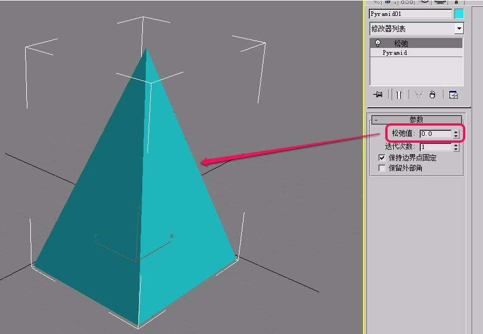The width and height of the screenshot is (483, 334).
Task: Enable the 保留外部角 checkbox
Action: click(382, 168)
